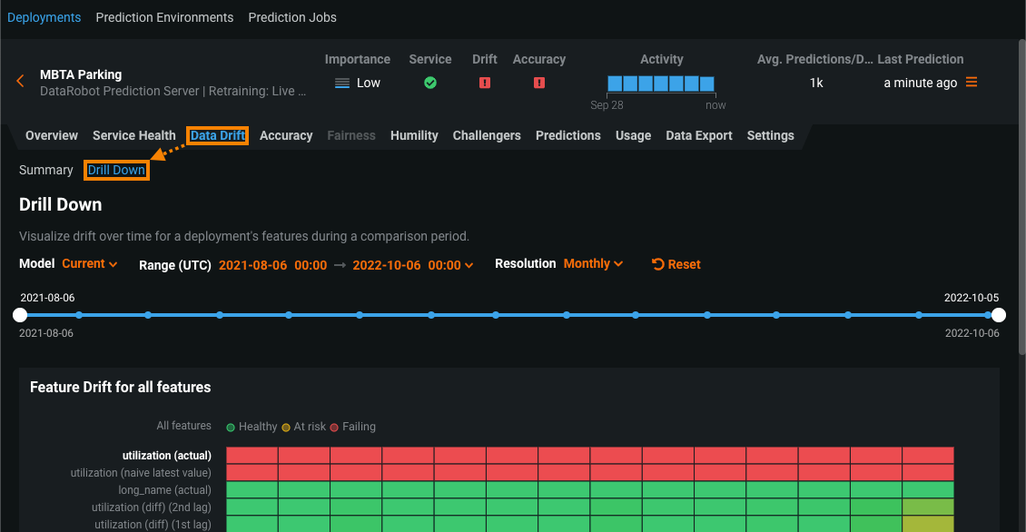Screen dimensions: 1026x532
Task: Switch to the Accuracy tab
Action: pyautogui.click(x=286, y=135)
